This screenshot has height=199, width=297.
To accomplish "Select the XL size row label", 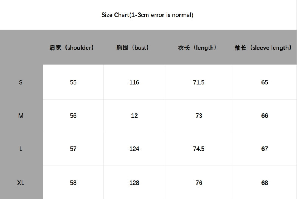I will click(x=21, y=183).
